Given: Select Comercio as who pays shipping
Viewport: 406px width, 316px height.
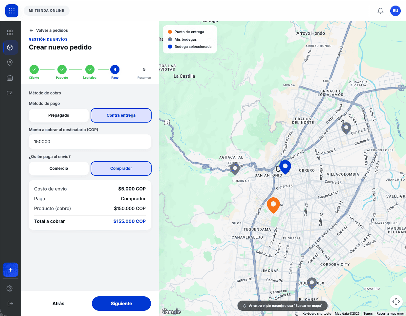Looking at the screenshot, I should (58, 168).
